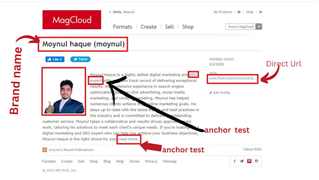
Task: Open the shopping cart icon in header
Action: pyautogui.click(x=261, y=12)
